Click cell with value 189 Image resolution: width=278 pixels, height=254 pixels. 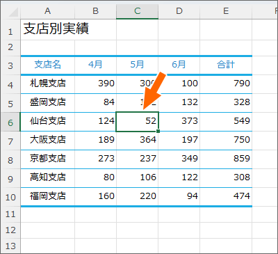[x=95, y=140]
